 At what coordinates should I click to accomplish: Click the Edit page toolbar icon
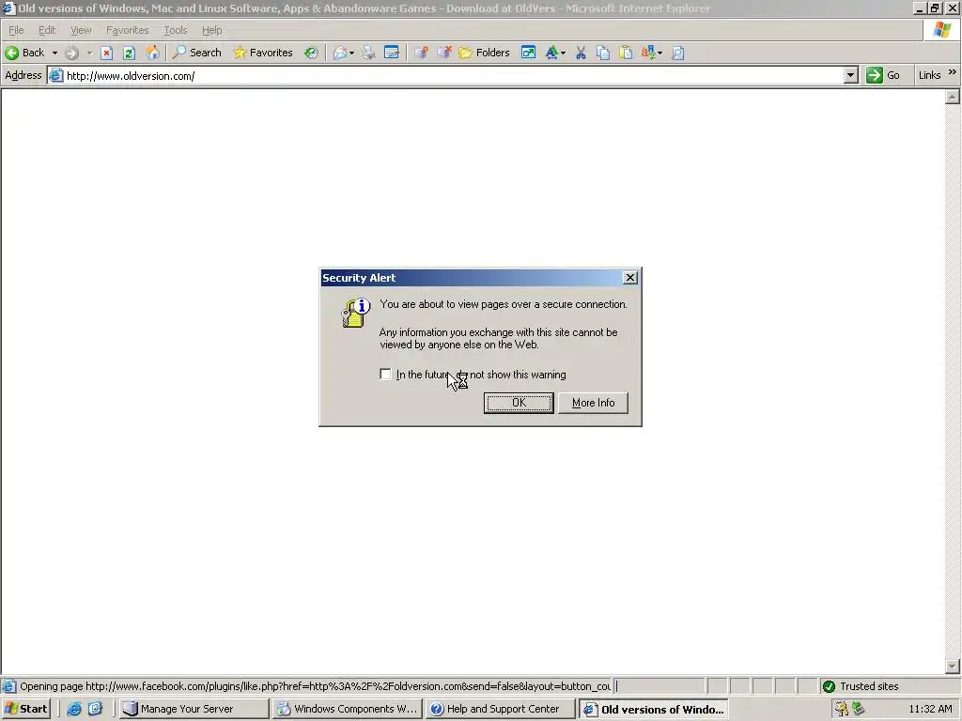[x=392, y=53]
